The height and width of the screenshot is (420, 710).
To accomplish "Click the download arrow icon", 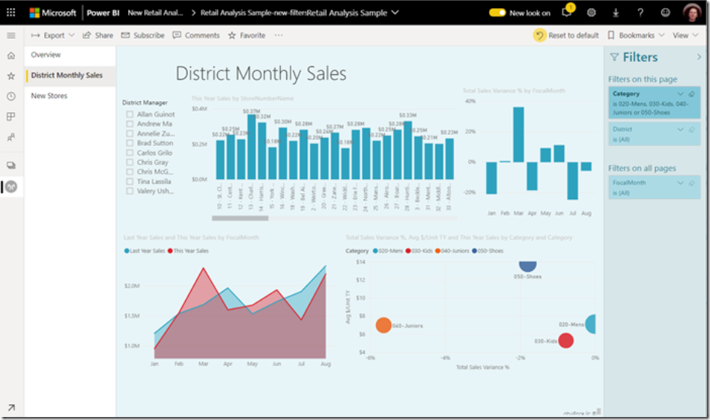I will tap(616, 13).
